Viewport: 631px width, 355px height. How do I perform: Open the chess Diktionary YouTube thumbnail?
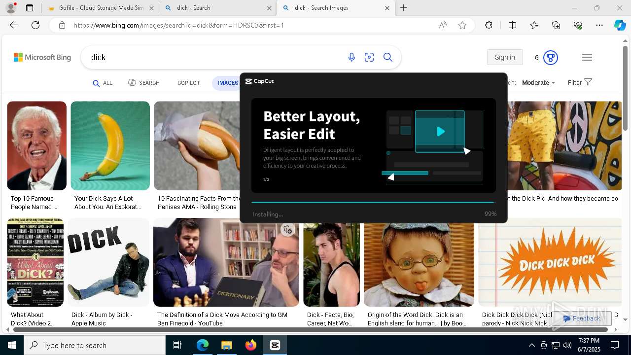tap(226, 262)
